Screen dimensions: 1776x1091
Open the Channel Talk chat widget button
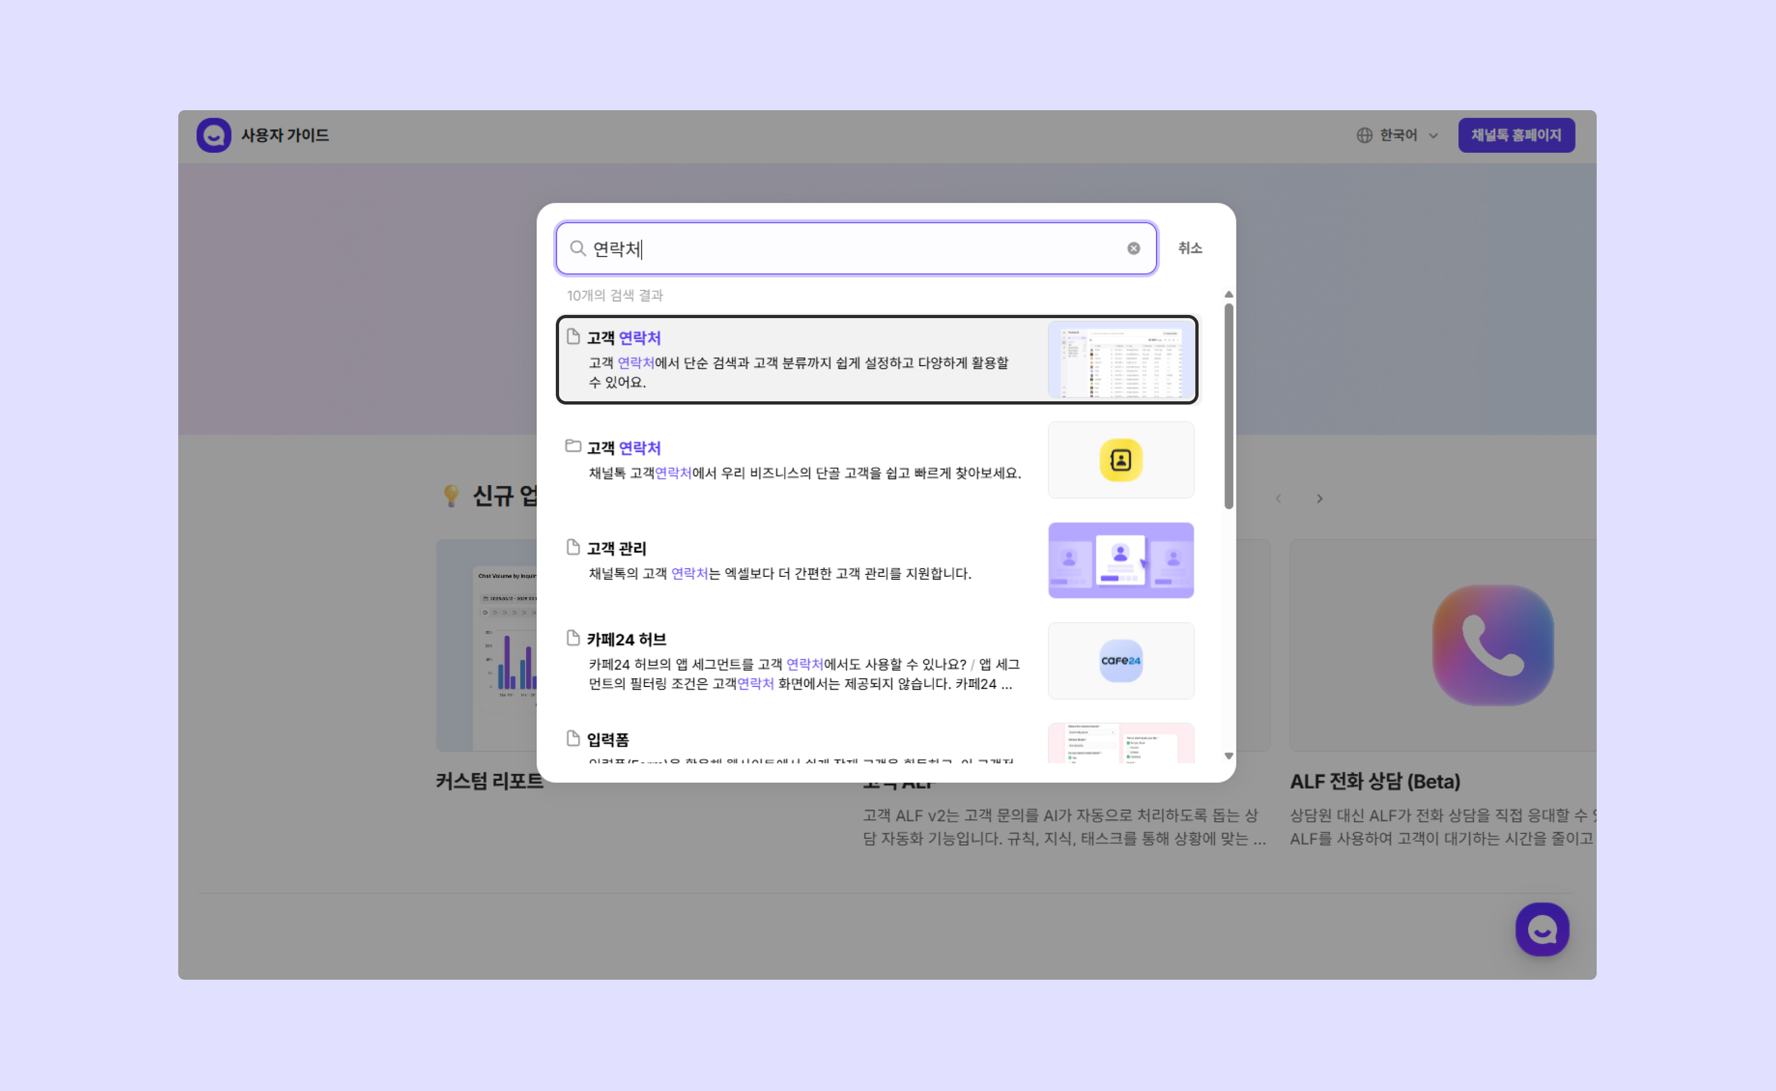pyautogui.click(x=1542, y=928)
